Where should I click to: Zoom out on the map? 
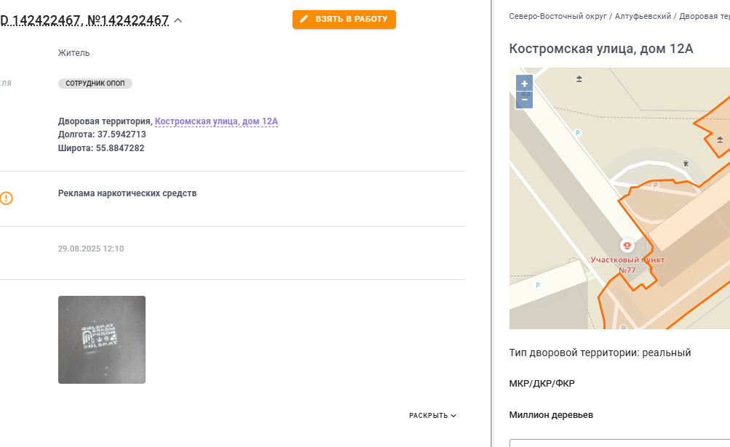(x=524, y=100)
